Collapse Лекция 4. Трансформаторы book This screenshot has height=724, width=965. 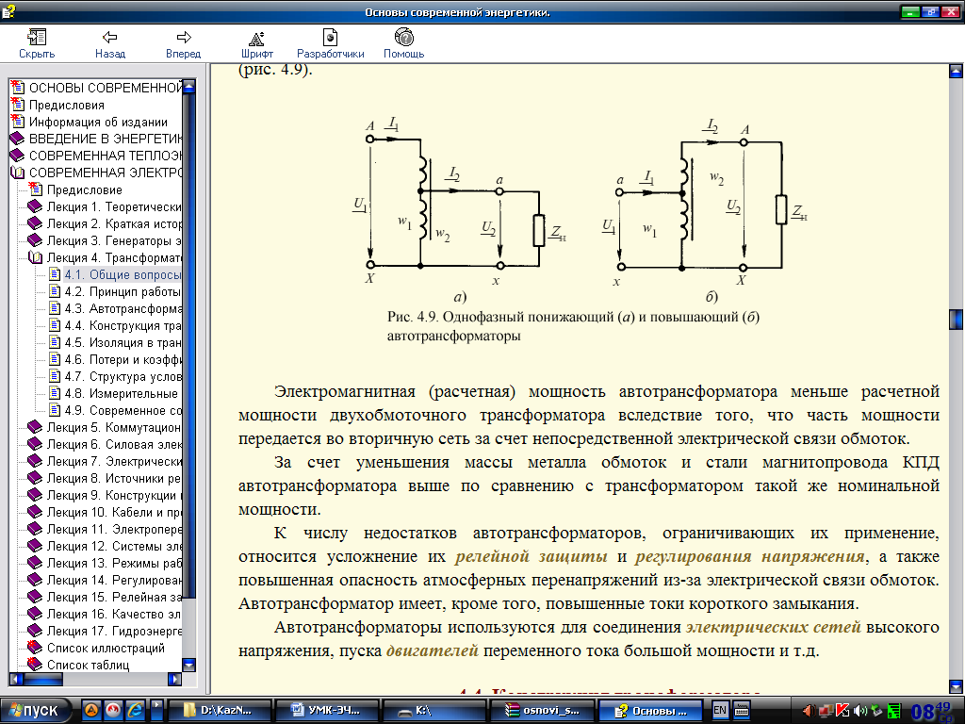(x=35, y=257)
